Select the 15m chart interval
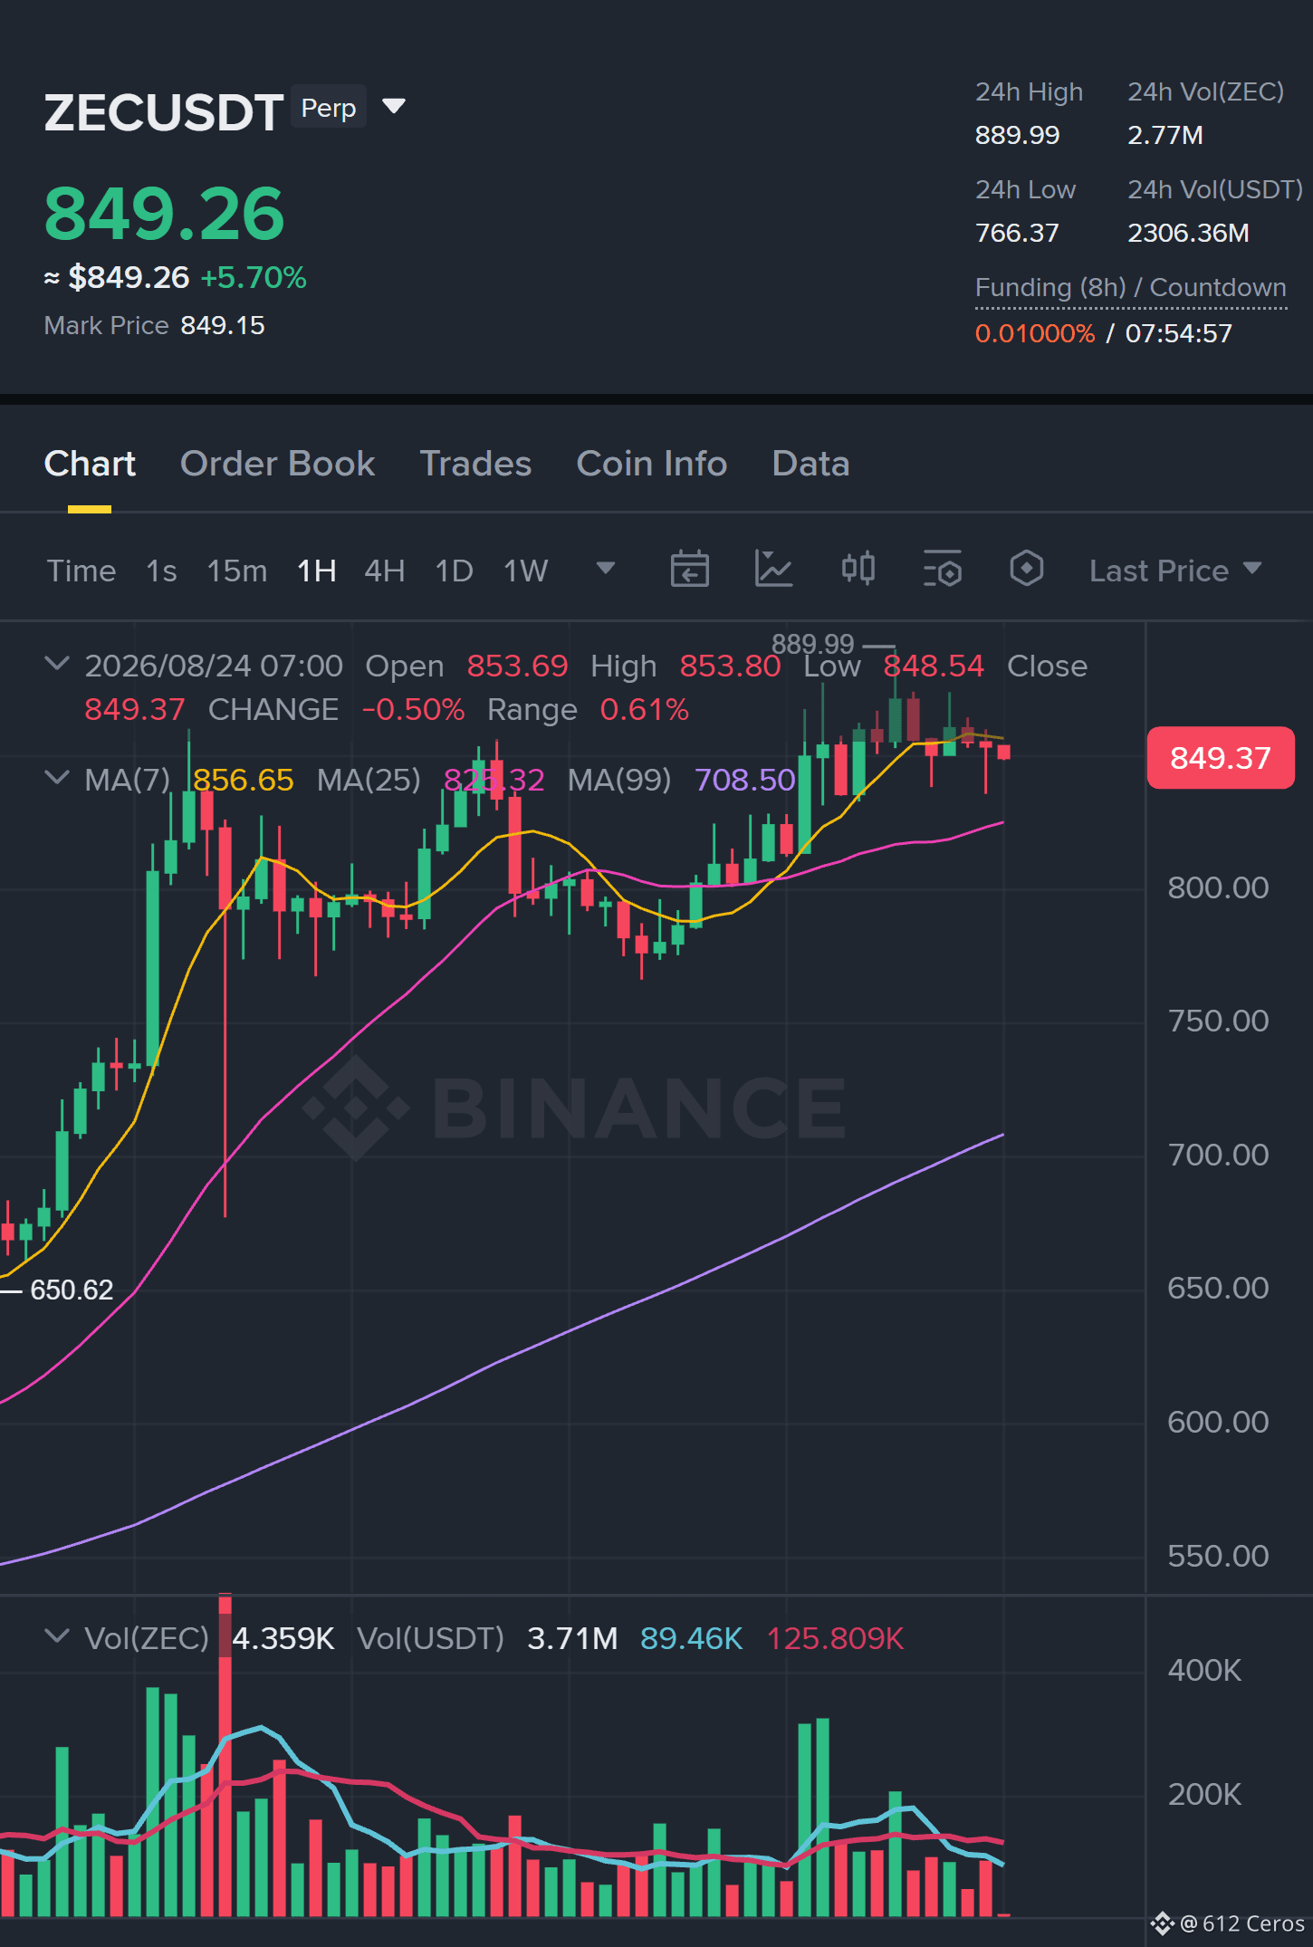 click(237, 571)
